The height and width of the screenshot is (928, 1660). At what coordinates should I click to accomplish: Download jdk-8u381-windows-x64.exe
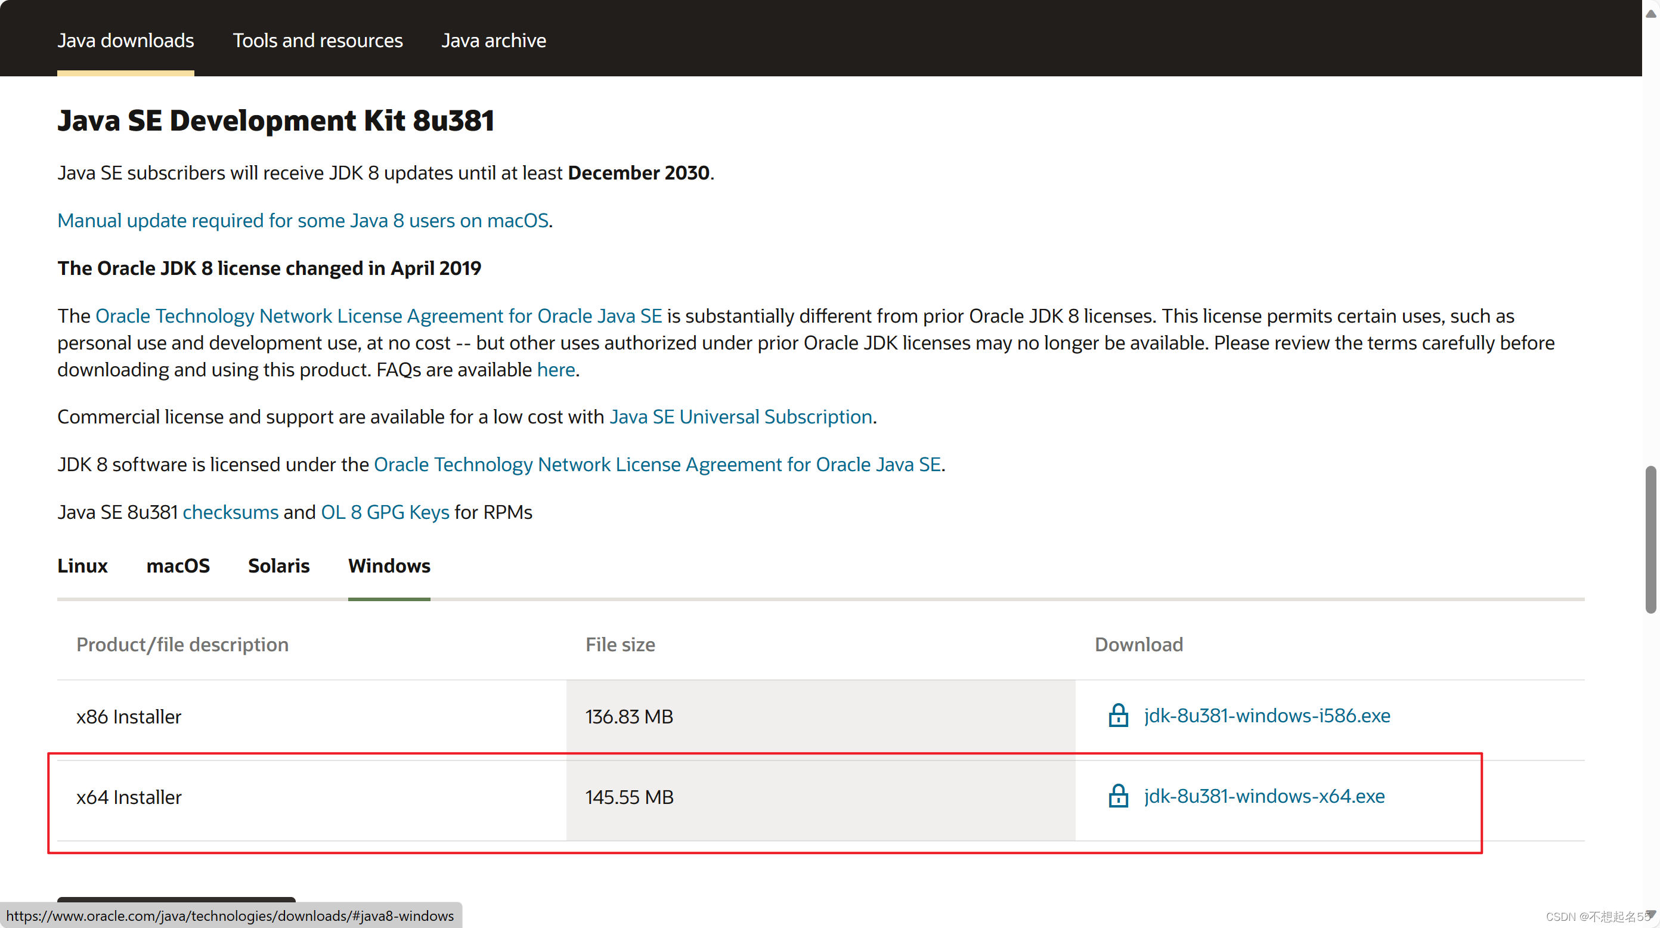click(x=1264, y=796)
